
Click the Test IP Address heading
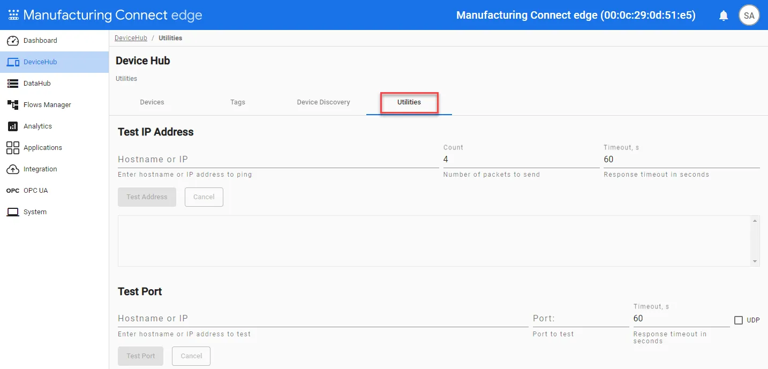click(156, 132)
